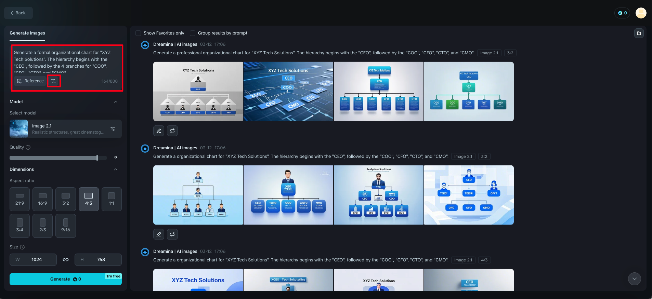Screen dimensions: 652x299
Task: Open the Image 2.1 model selector
Action: click(66, 129)
